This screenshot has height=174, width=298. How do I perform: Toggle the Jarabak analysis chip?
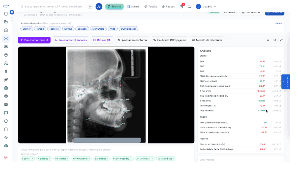82,29
